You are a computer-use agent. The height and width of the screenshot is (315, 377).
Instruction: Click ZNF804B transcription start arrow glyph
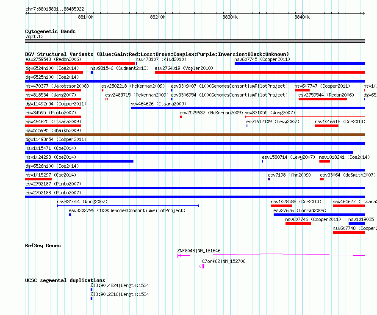coord(179,256)
